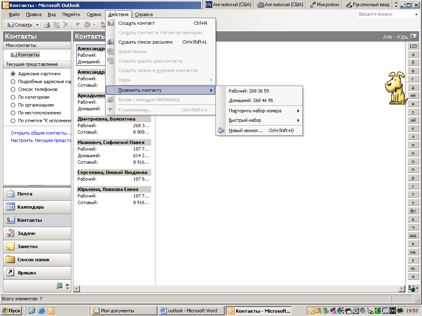Choose Новый звонок... in the submenu
This screenshot has width=422, height=316.
[x=260, y=130]
